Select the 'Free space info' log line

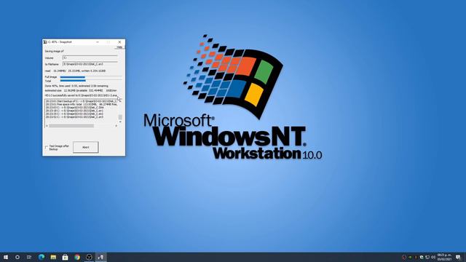(81, 105)
